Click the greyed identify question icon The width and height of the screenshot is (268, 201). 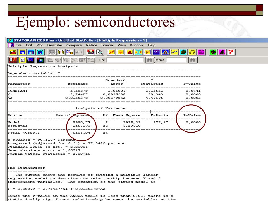pyautogui.click(x=82, y=60)
